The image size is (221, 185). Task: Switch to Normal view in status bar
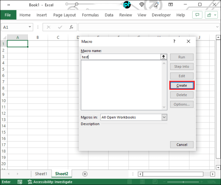click(129, 182)
